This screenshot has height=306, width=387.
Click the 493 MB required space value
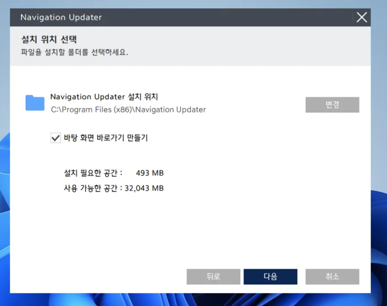[149, 173]
